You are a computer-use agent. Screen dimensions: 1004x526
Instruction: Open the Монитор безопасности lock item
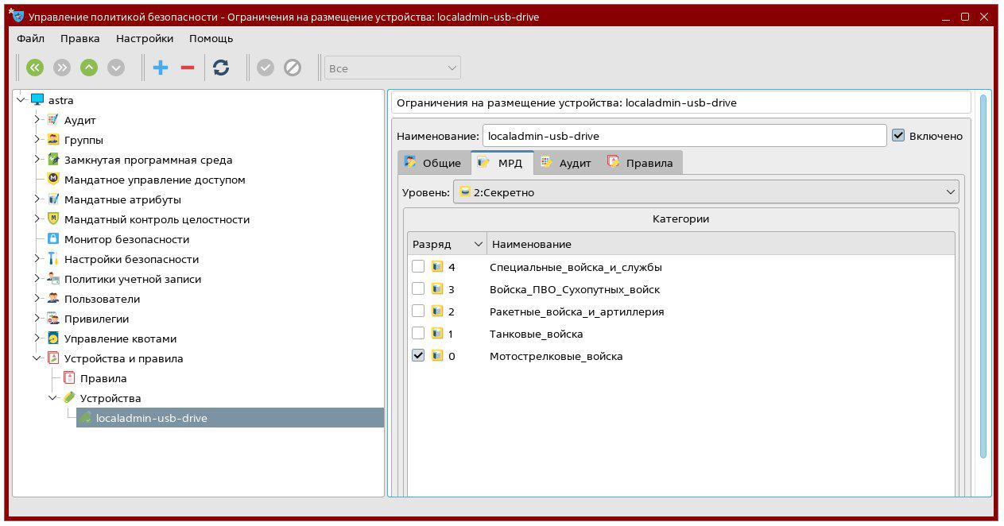(x=126, y=239)
